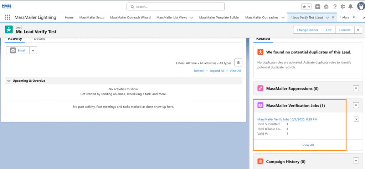Open the MassMailer Template Builder tab
The height and width of the screenshot is (169, 365).
click(219, 17)
